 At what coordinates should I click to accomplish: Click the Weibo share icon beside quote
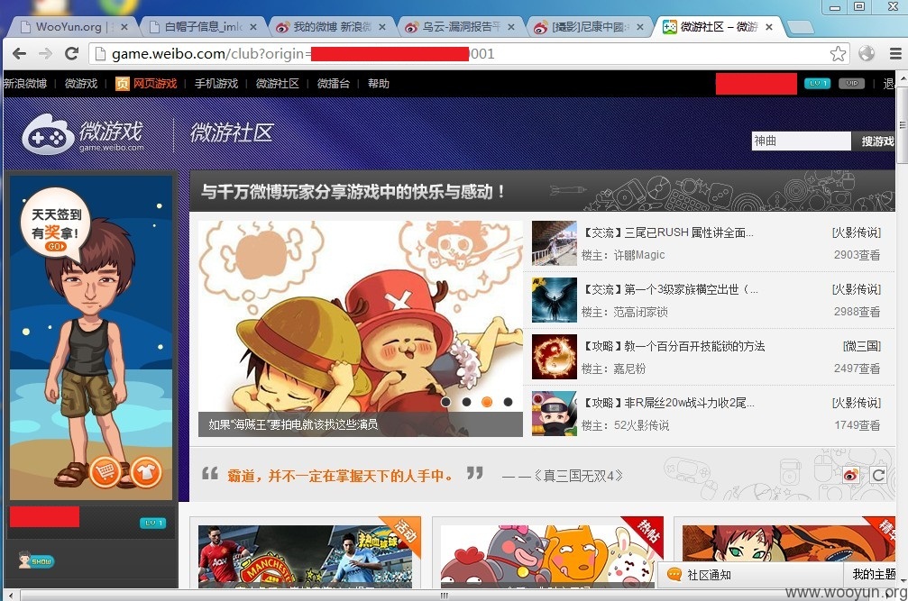(850, 475)
